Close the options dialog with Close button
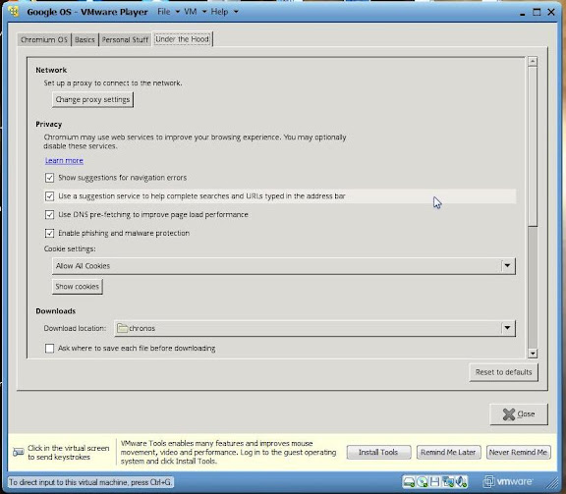The image size is (566, 494). point(519,413)
